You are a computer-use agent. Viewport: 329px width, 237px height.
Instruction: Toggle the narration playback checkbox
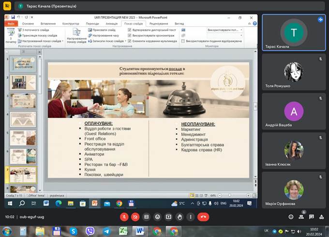click(x=129, y=29)
